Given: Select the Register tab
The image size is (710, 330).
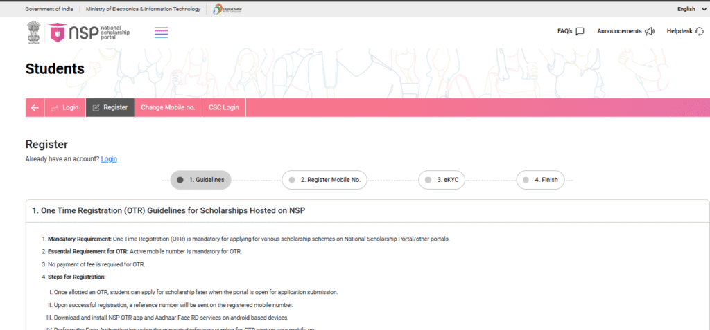Looking at the screenshot, I should [110, 108].
